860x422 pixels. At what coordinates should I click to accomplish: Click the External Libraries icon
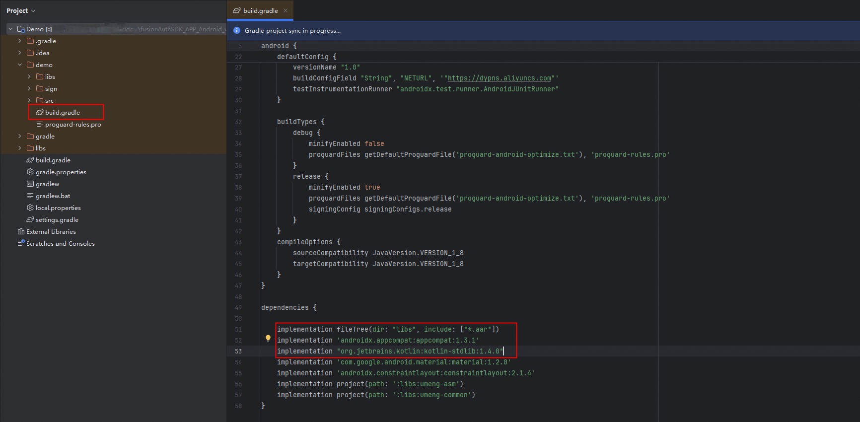point(21,231)
